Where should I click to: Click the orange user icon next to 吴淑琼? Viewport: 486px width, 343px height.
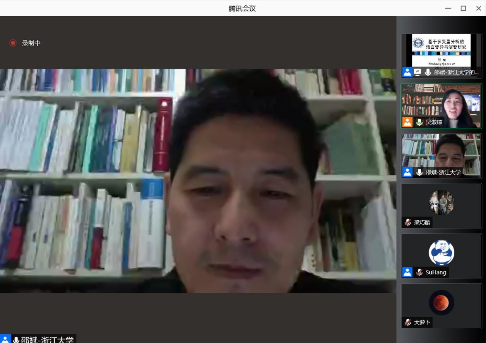(407, 122)
